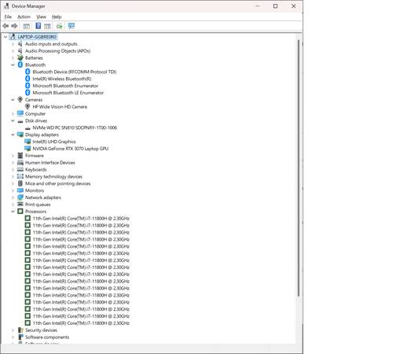Click the Security devices category icon
Viewport: 397px width, 354px height.
(x=20, y=330)
